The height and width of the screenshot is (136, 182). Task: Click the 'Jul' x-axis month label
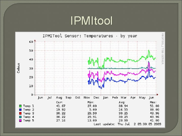pos(50,98)
